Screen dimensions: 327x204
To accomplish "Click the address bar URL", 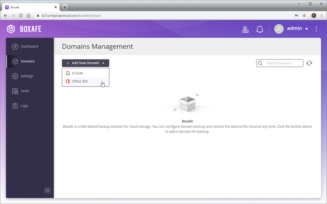I will pyautogui.click(x=71, y=15).
